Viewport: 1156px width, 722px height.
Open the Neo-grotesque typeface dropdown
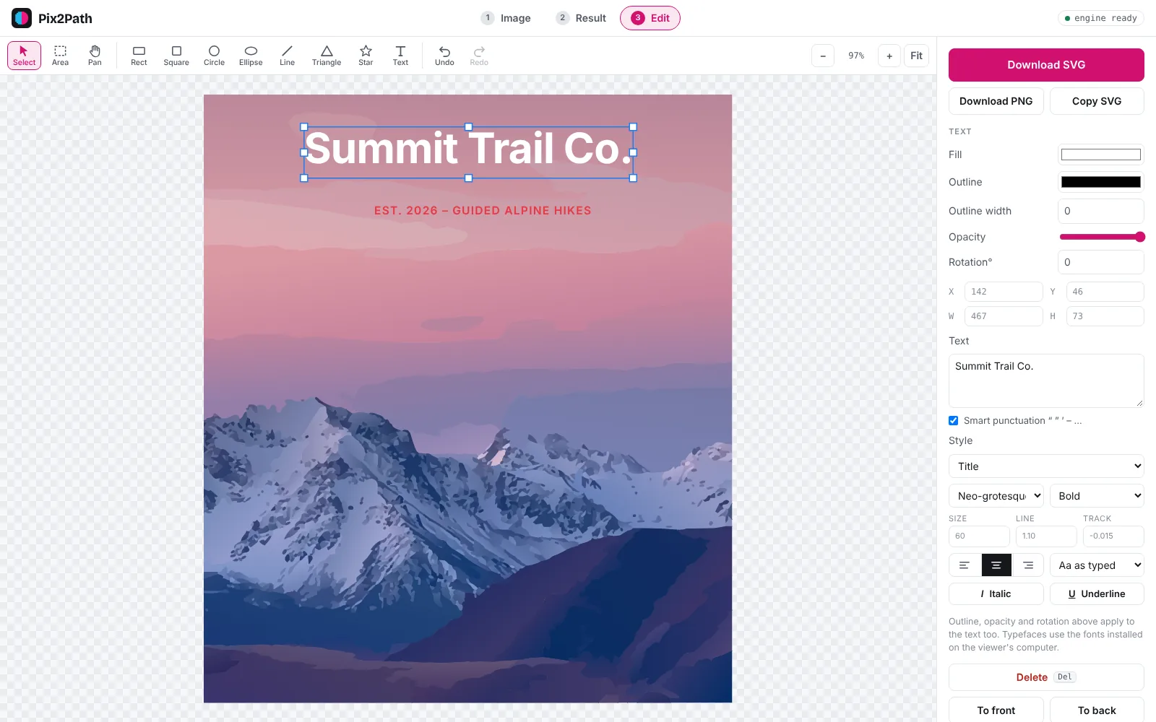click(x=996, y=496)
